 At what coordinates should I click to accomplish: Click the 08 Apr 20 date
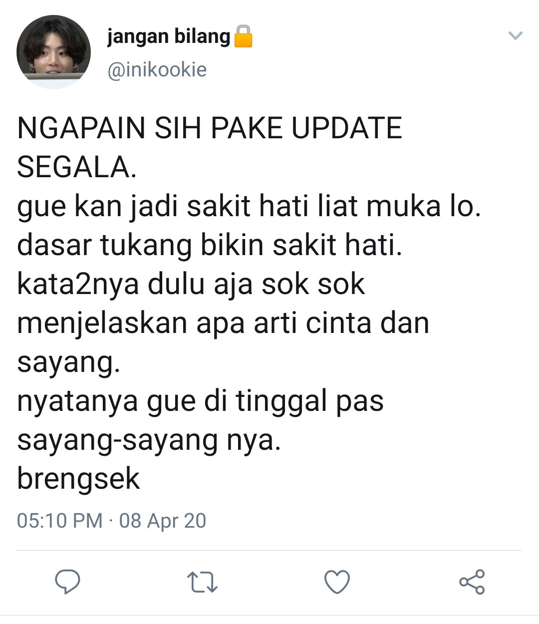coord(163,521)
